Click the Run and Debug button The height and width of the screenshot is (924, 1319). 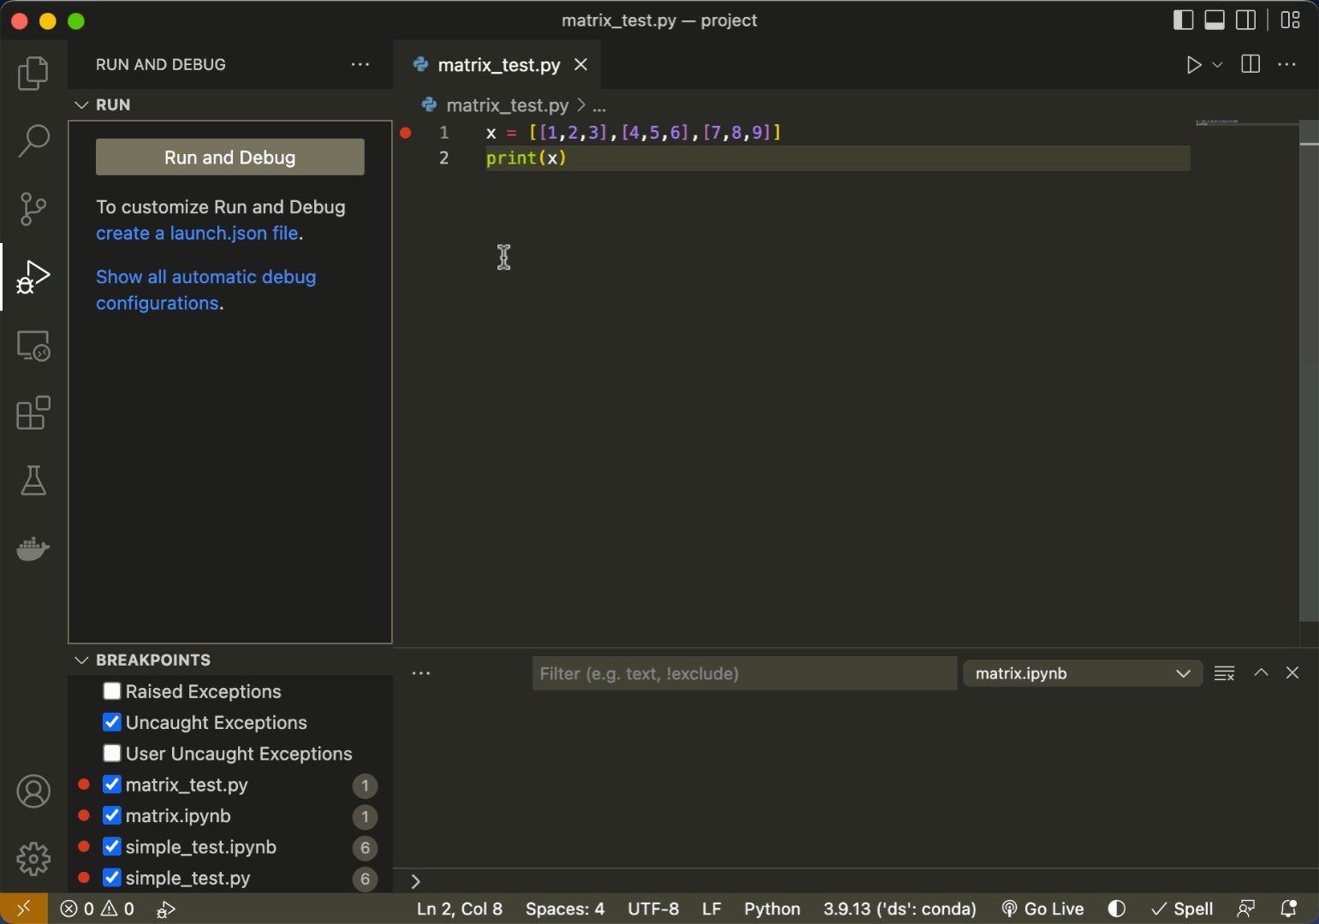(x=230, y=157)
